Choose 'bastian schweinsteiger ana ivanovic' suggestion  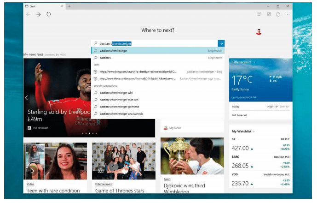158,114
